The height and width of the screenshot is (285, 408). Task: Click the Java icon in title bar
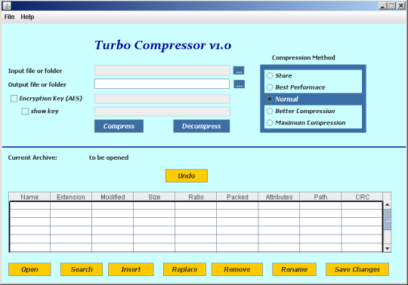pos(7,5)
